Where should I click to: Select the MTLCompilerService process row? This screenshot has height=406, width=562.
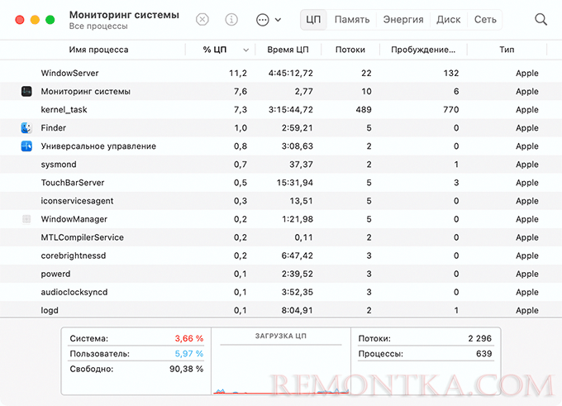tap(281, 237)
